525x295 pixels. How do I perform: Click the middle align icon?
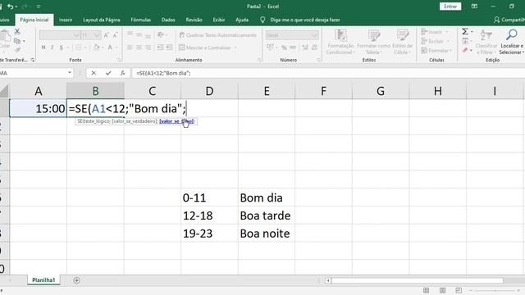[139, 34]
